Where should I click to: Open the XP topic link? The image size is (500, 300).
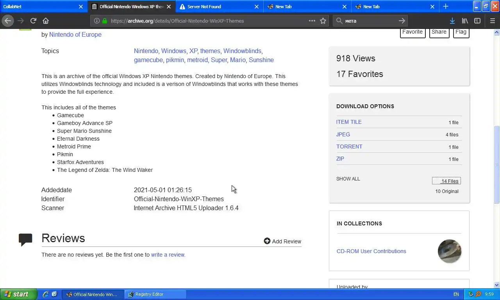pyautogui.click(x=193, y=51)
